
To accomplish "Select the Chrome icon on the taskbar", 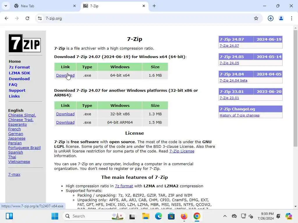I will (x=197, y=216).
